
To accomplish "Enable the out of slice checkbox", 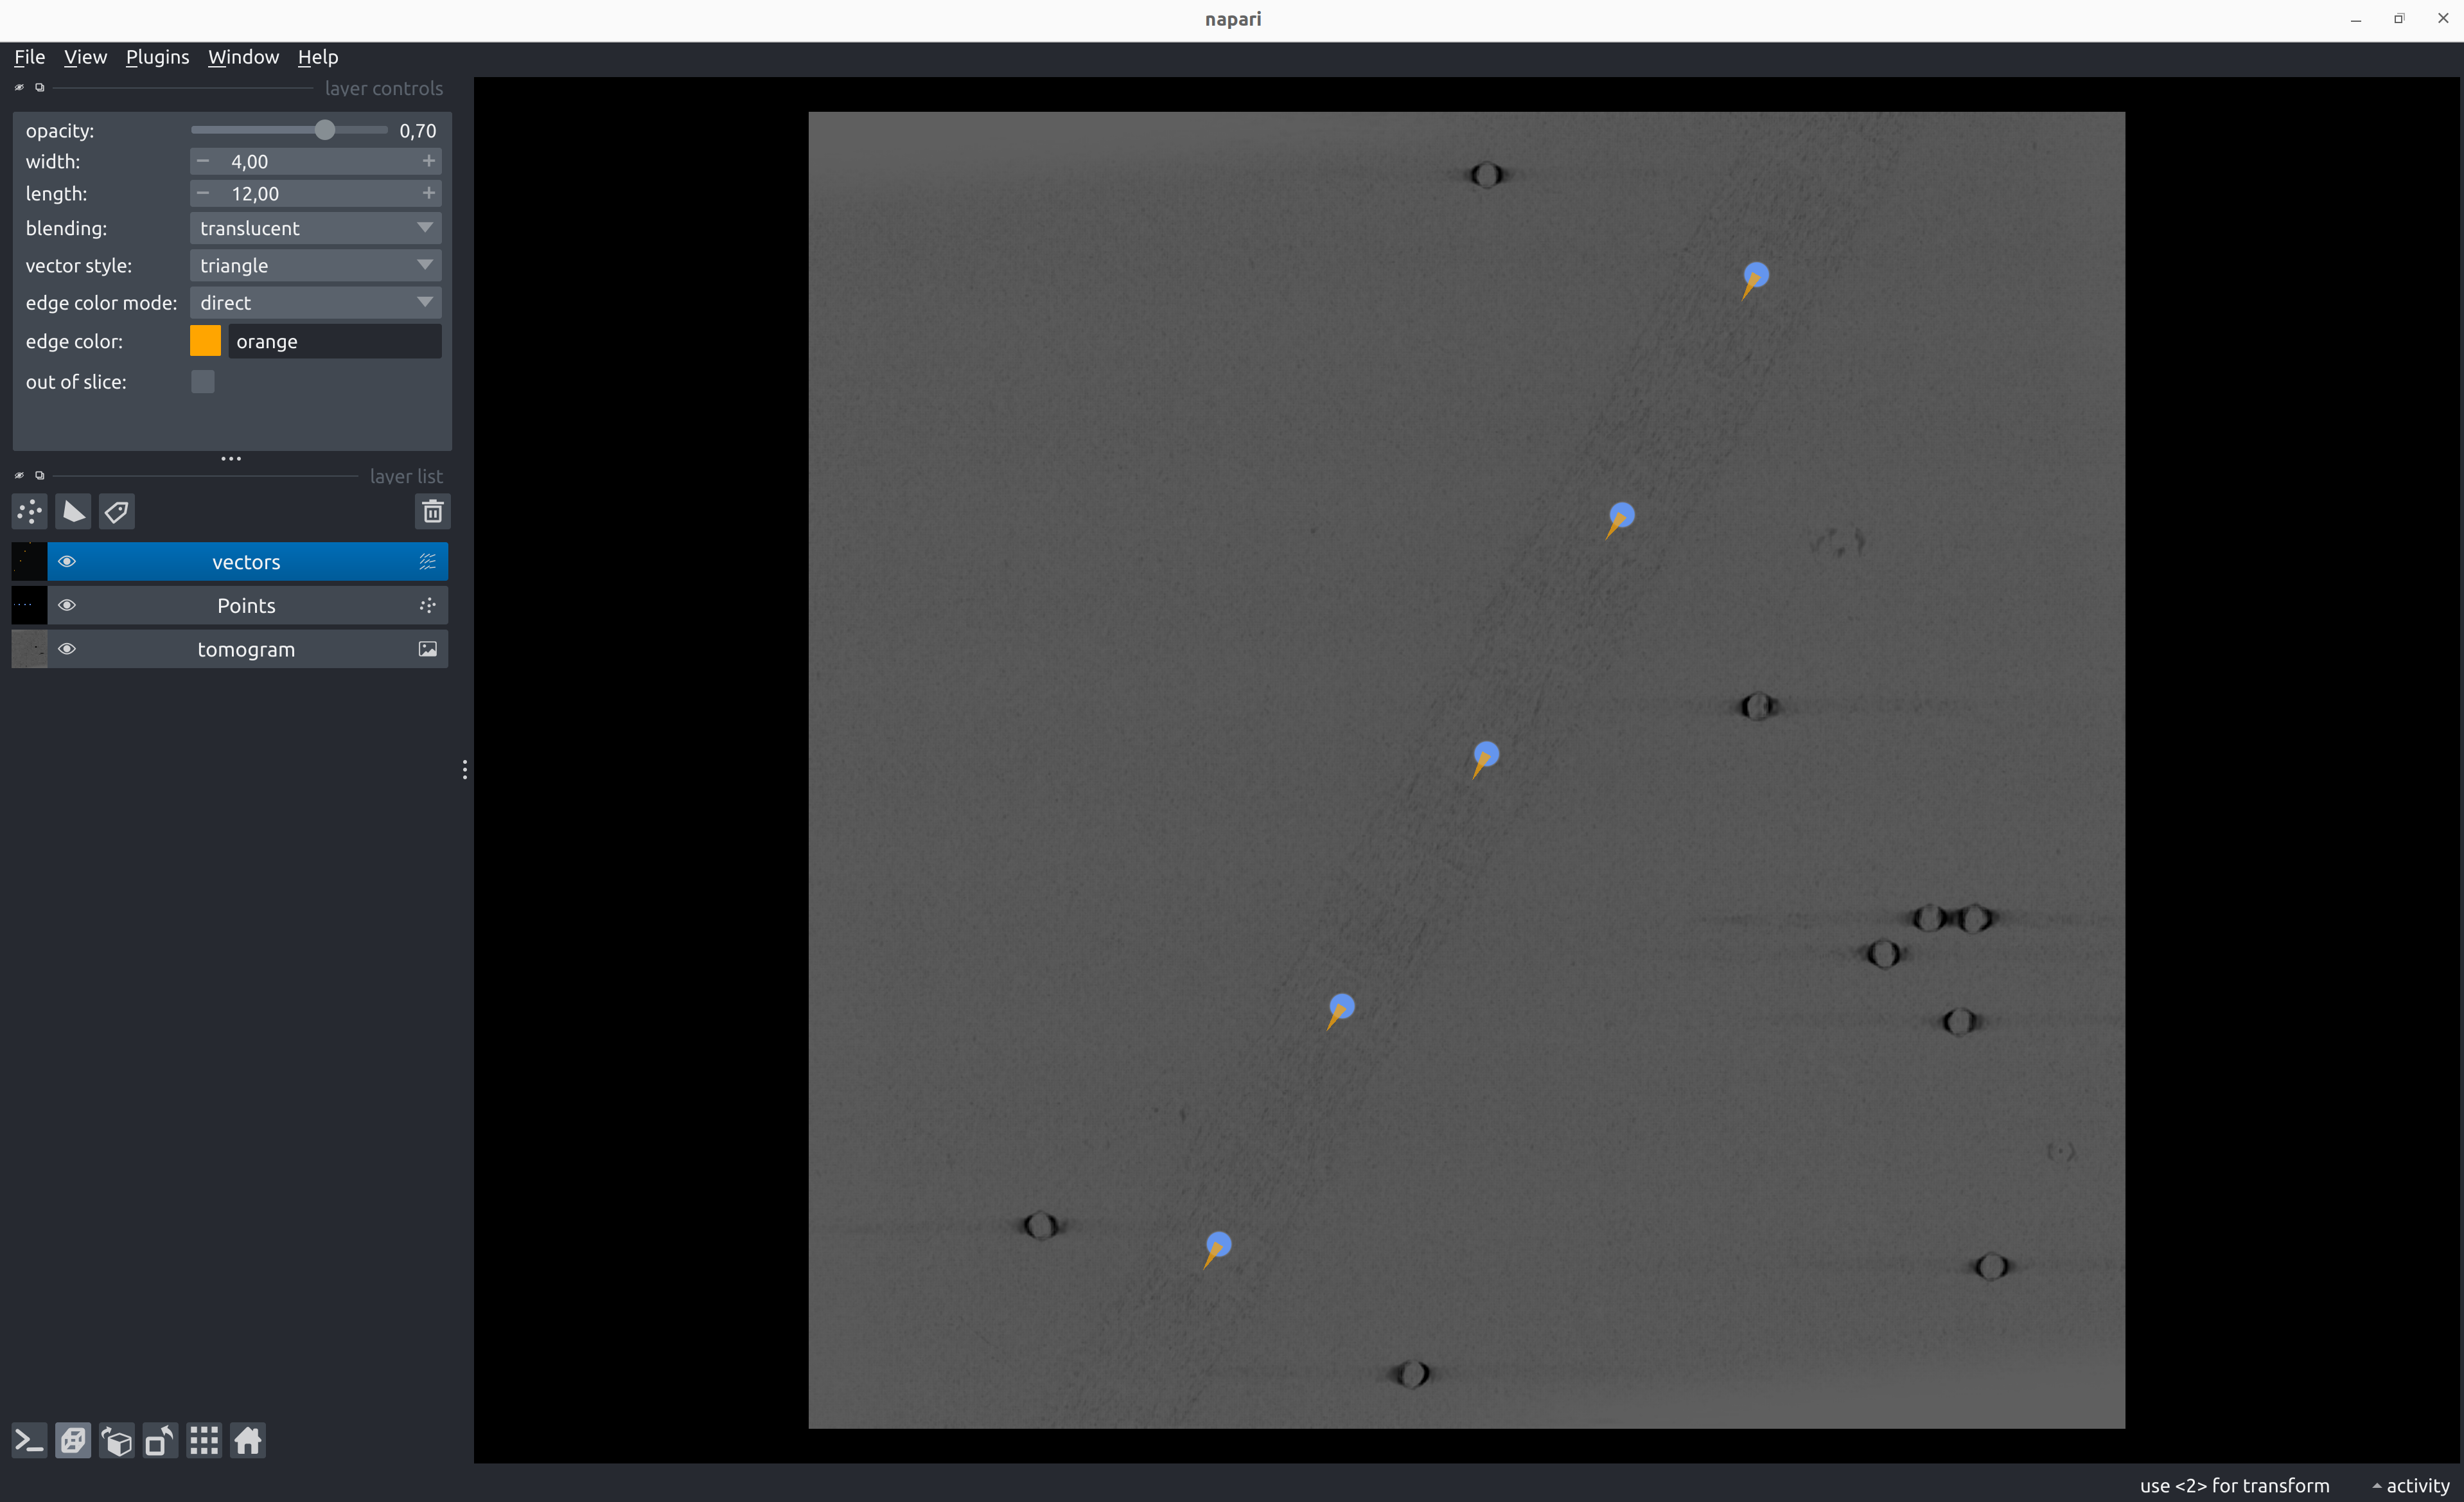I will click(x=203, y=382).
